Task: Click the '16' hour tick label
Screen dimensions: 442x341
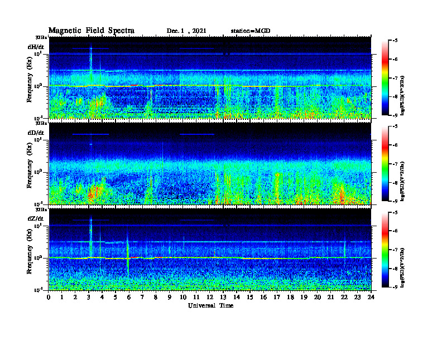Action: coord(263,298)
